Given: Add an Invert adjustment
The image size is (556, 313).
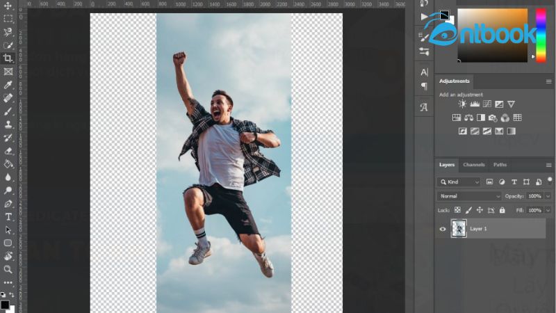Looking at the screenshot, I should [462, 131].
